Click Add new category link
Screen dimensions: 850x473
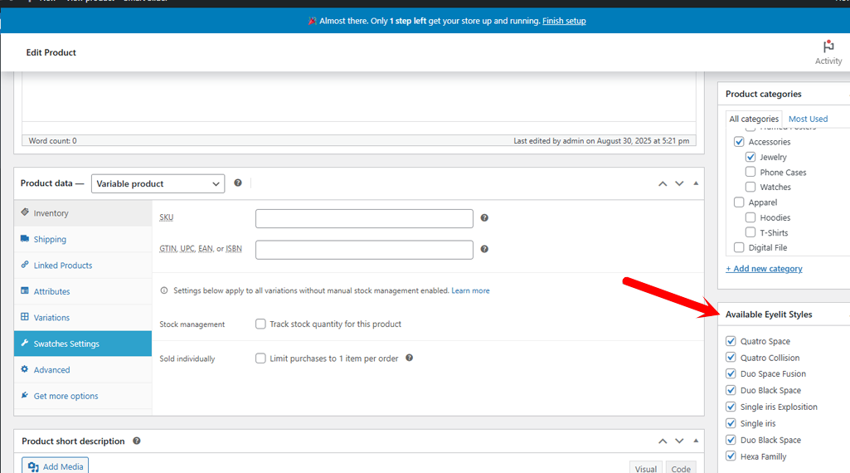[x=764, y=269]
